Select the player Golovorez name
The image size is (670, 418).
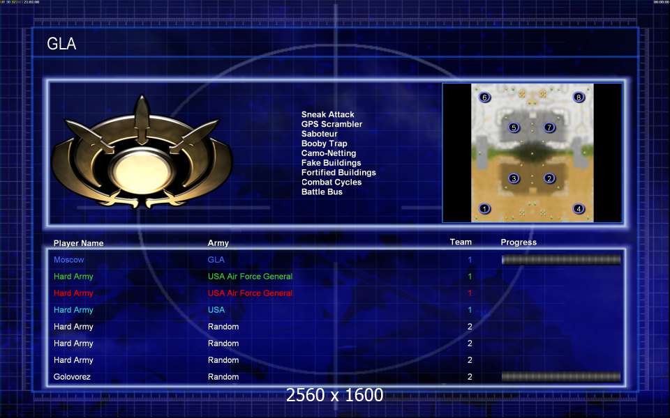tap(72, 377)
